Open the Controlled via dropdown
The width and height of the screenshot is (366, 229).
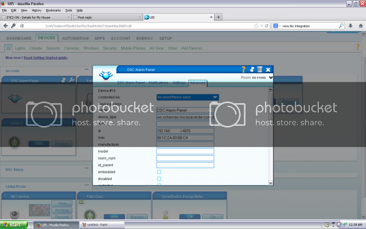point(188,97)
